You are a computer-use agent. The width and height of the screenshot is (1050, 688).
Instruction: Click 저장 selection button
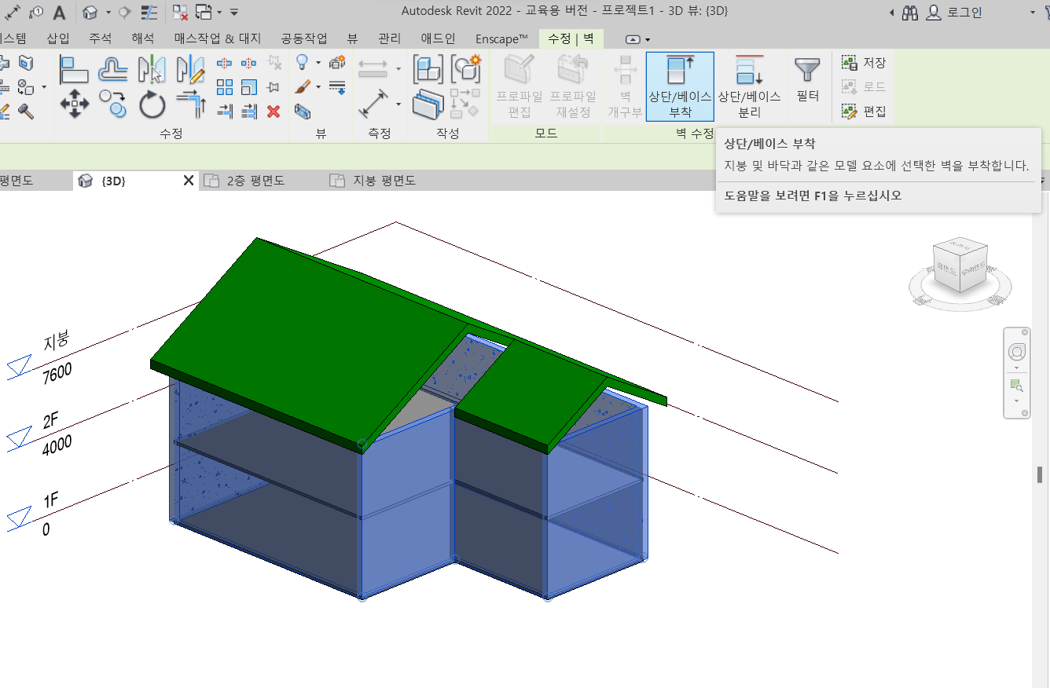pos(864,63)
